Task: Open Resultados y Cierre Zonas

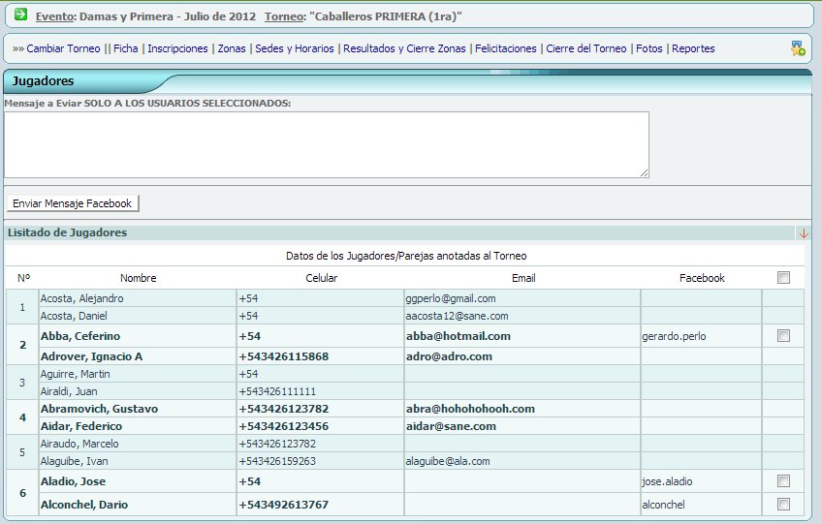Action: [404, 48]
